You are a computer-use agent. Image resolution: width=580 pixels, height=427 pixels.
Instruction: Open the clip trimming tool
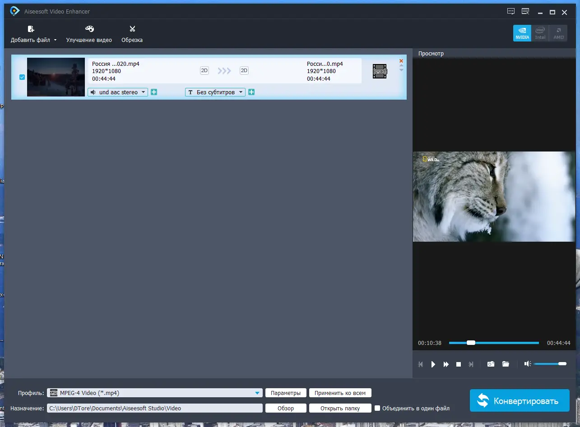pyautogui.click(x=132, y=34)
